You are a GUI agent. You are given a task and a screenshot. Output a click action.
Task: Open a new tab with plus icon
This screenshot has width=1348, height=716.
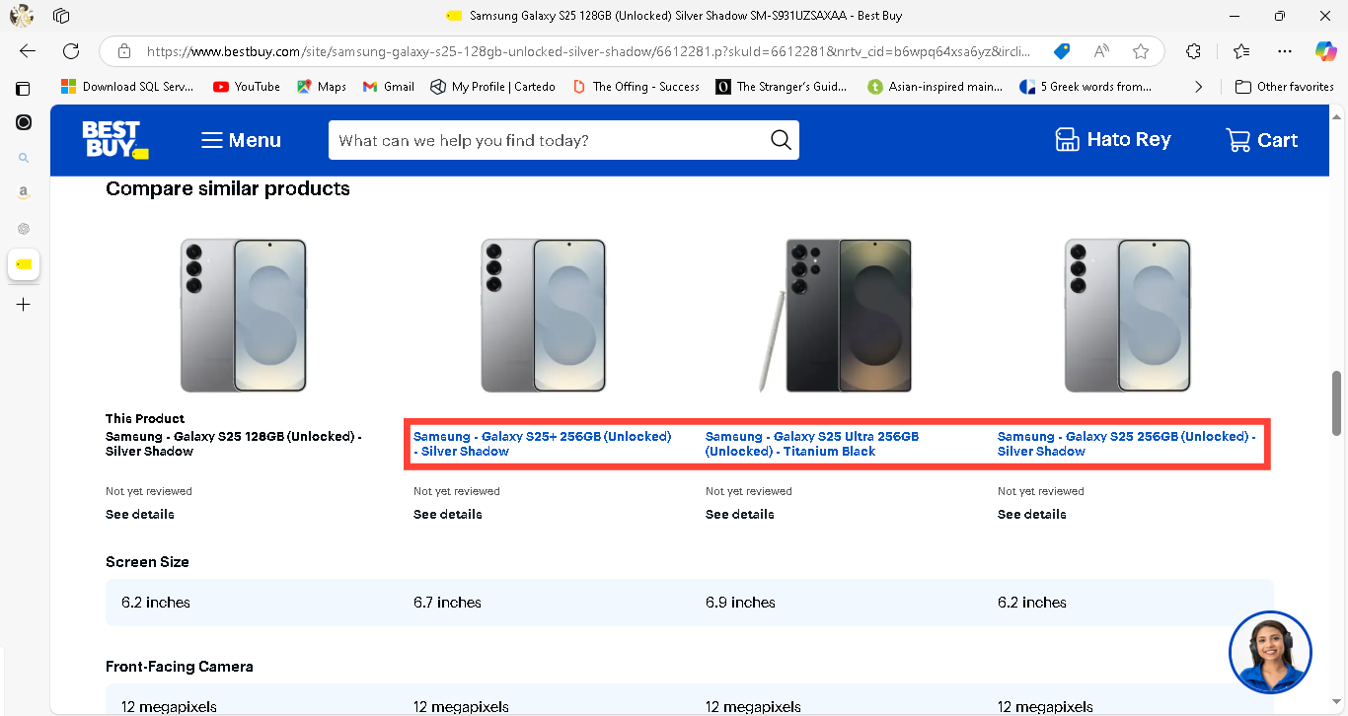point(24,305)
